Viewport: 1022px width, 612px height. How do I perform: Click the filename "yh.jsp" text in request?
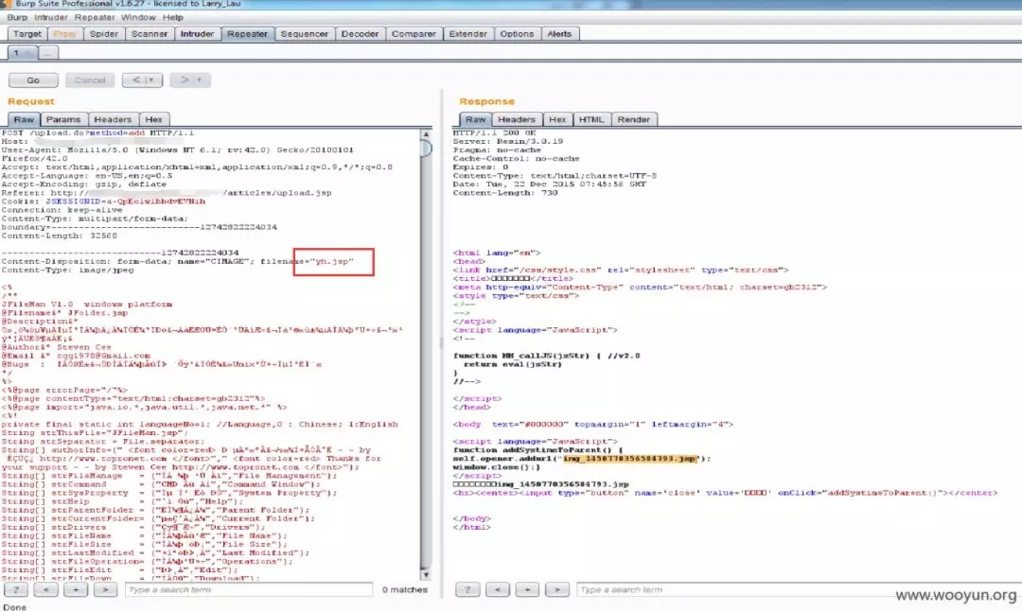[x=332, y=261]
